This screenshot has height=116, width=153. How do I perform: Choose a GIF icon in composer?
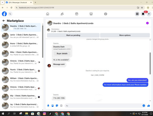(x=61, y=106)
